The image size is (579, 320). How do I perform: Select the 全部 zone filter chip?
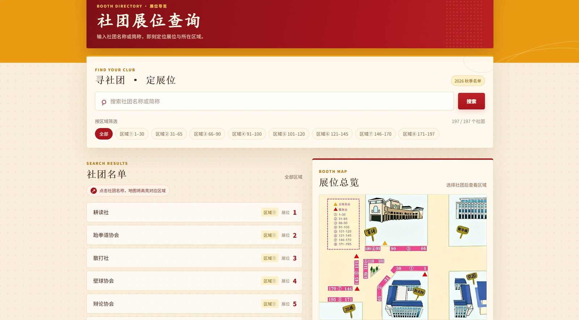(104, 134)
